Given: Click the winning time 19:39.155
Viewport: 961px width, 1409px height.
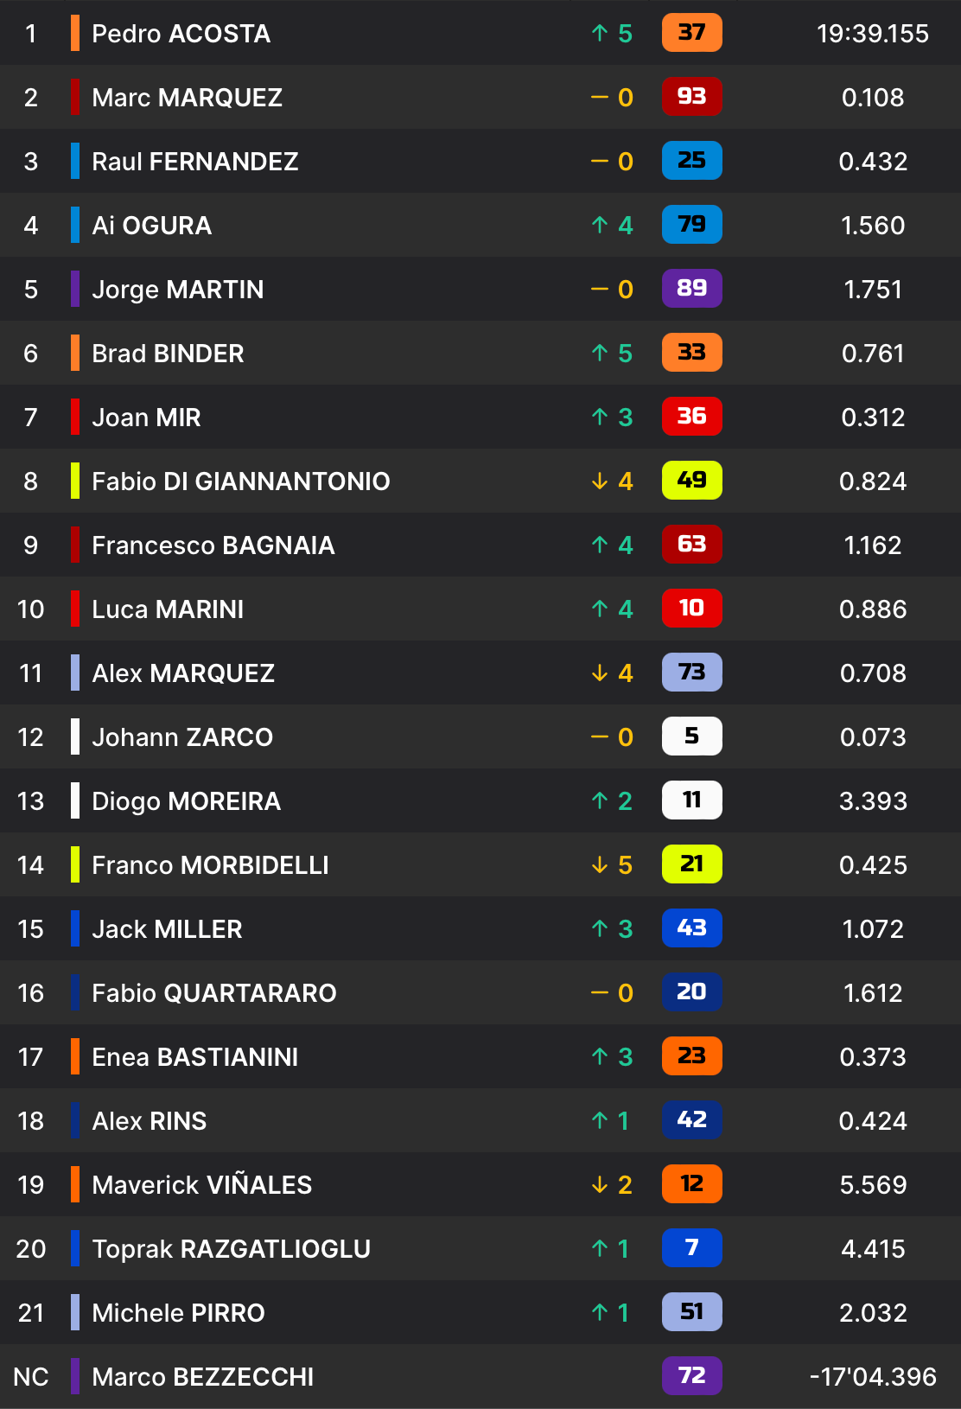Looking at the screenshot, I should [x=872, y=34].
